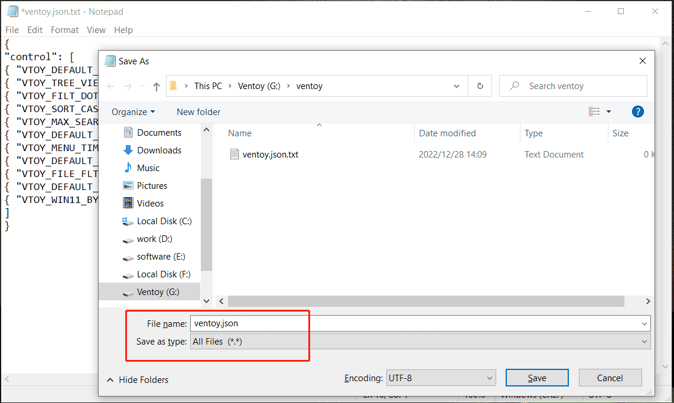The height and width of the screenshot is (403, 674).
Task: Click the New folder button
Action: coord(198,112)
